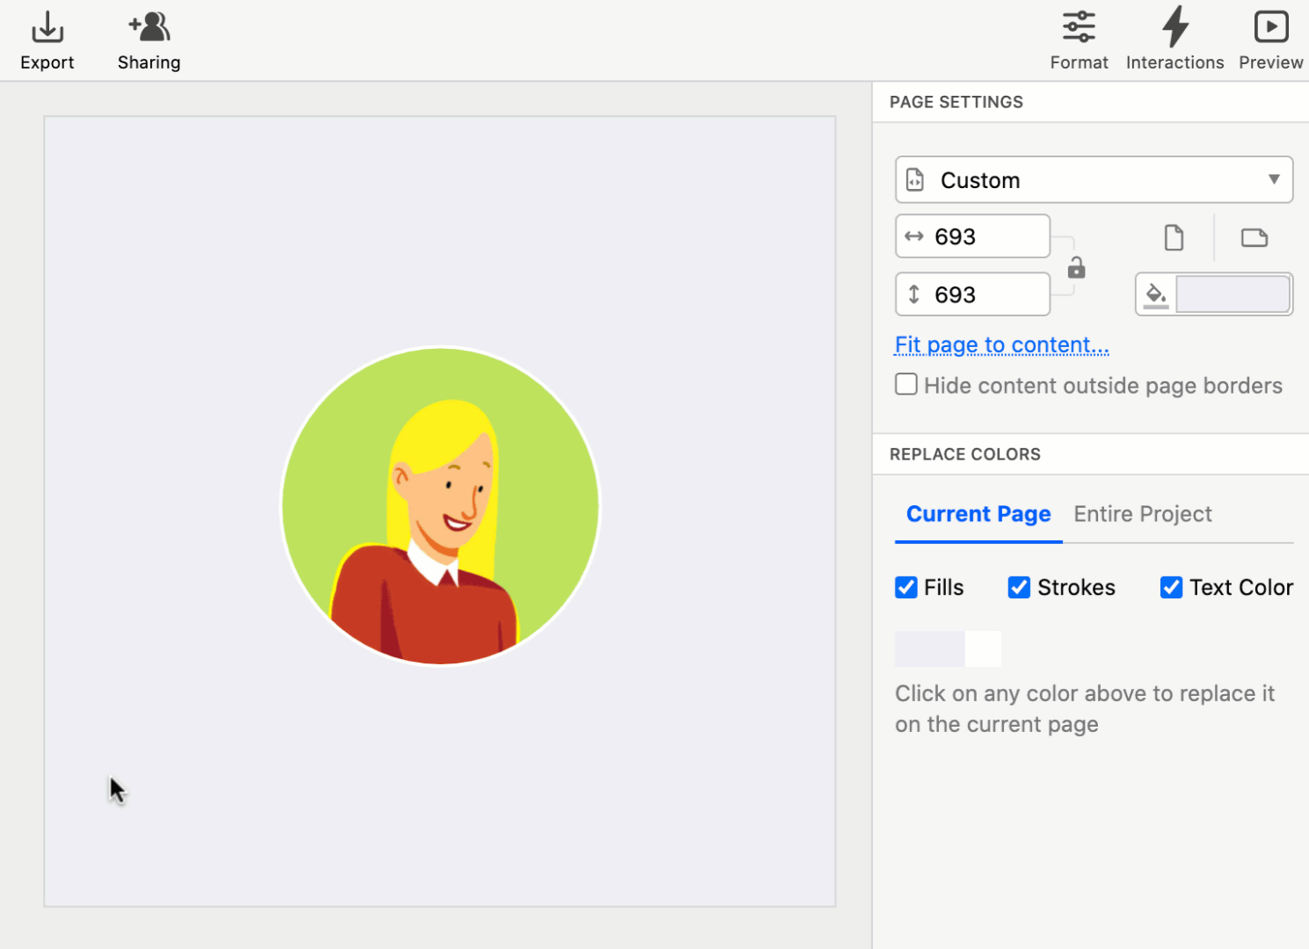Click the Export icon in toolbar

tap(47, 29)
